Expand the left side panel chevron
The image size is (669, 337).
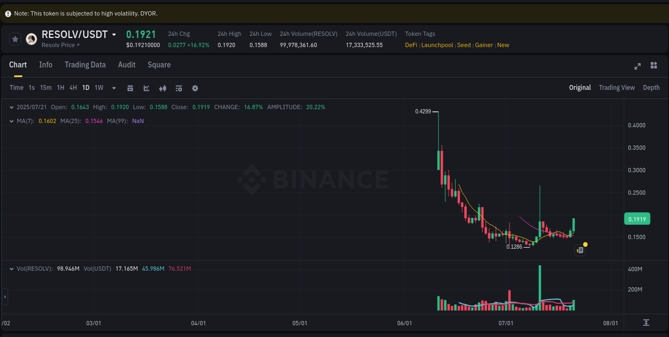(4, 297)
